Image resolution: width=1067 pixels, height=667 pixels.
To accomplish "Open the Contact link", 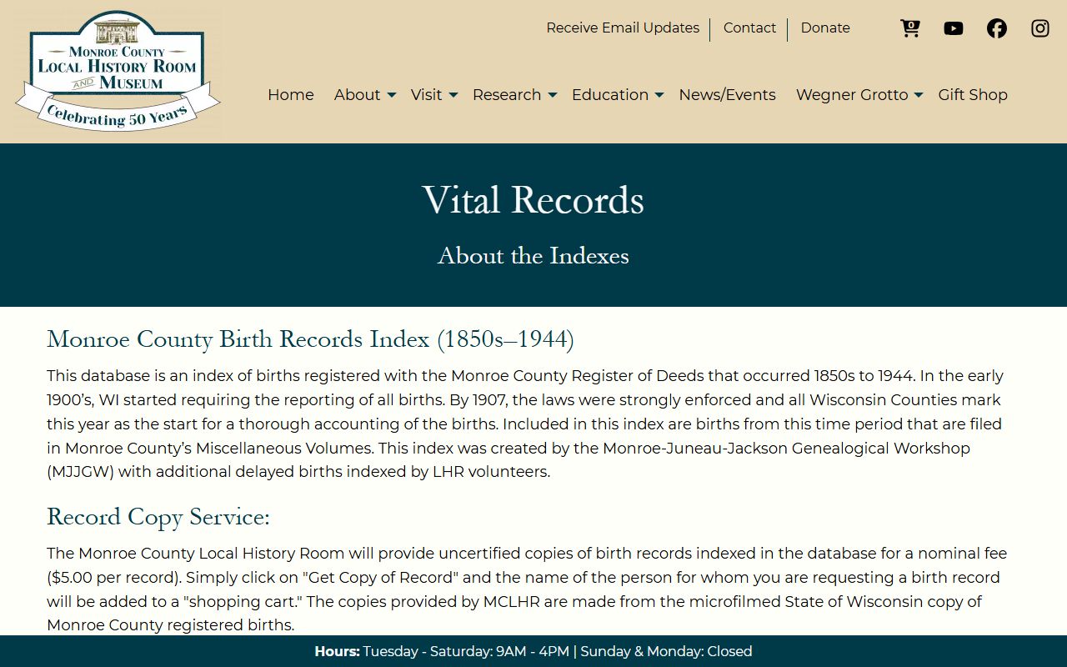I will pos(749,28).
